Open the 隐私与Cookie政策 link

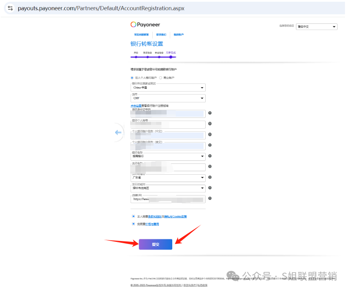point(175,216)
